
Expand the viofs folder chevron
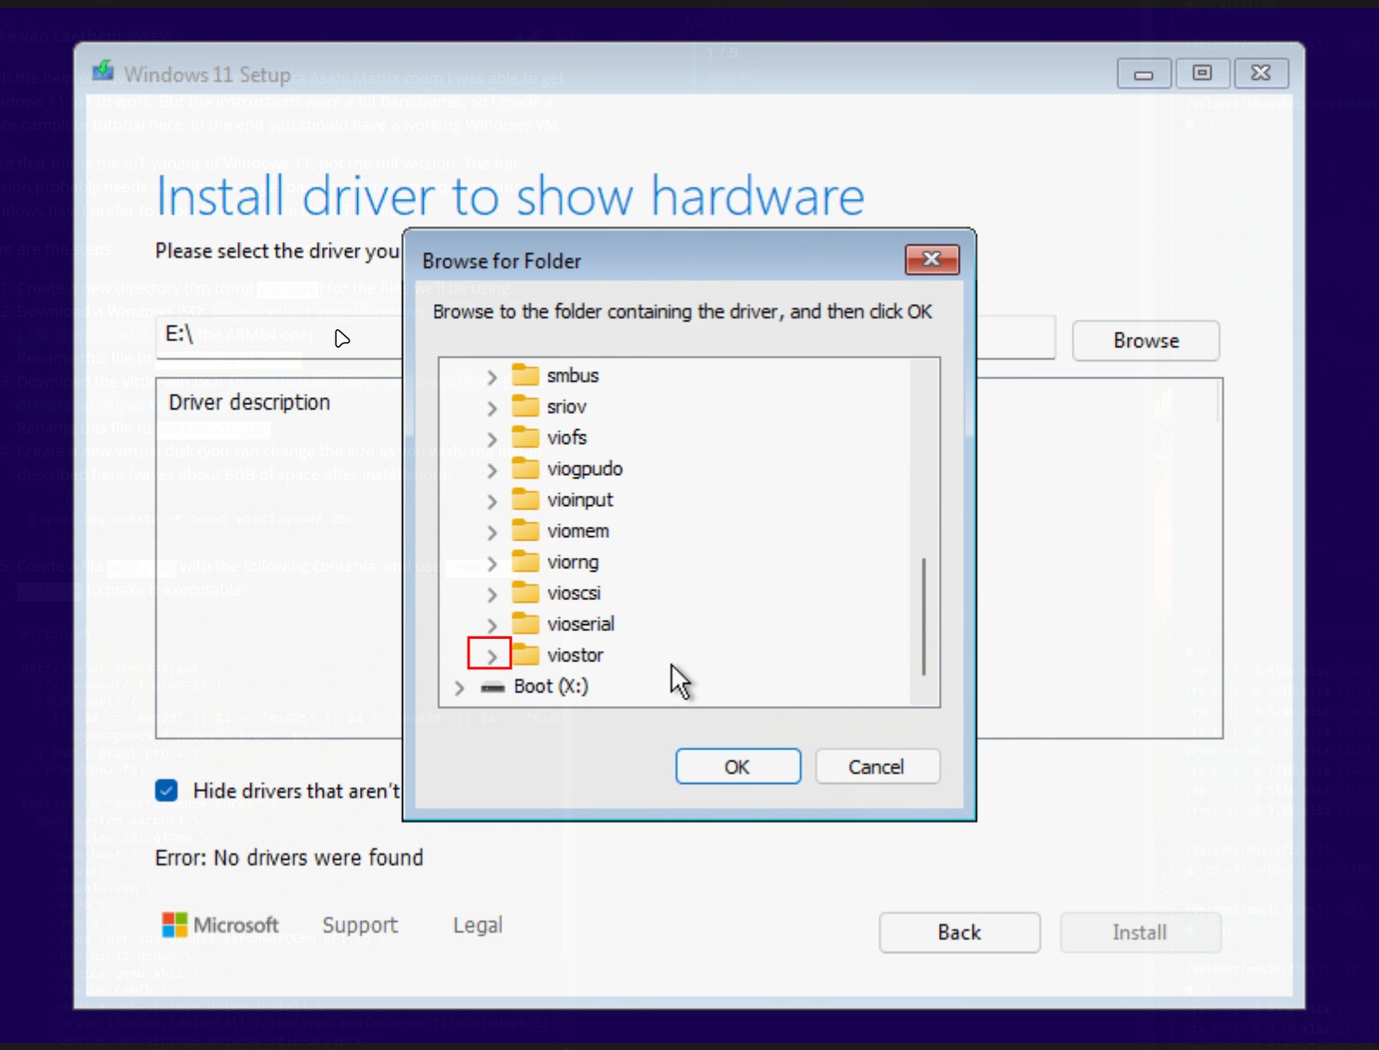tap(492, 440)
